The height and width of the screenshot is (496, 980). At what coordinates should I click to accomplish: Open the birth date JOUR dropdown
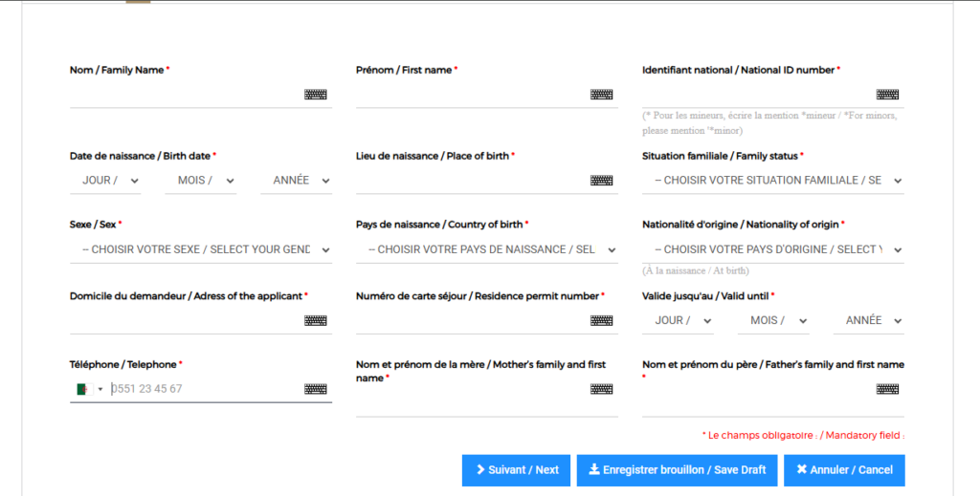coord(105,181)
